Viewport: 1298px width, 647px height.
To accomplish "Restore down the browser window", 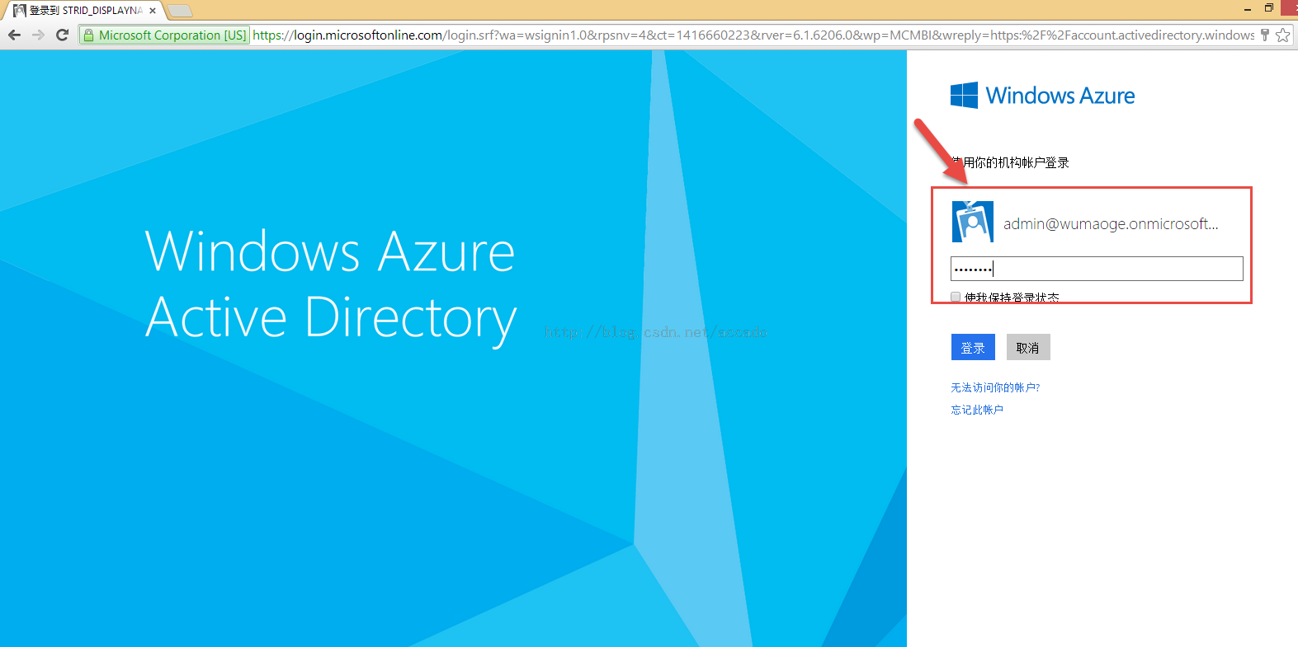I will point(1268,8).
